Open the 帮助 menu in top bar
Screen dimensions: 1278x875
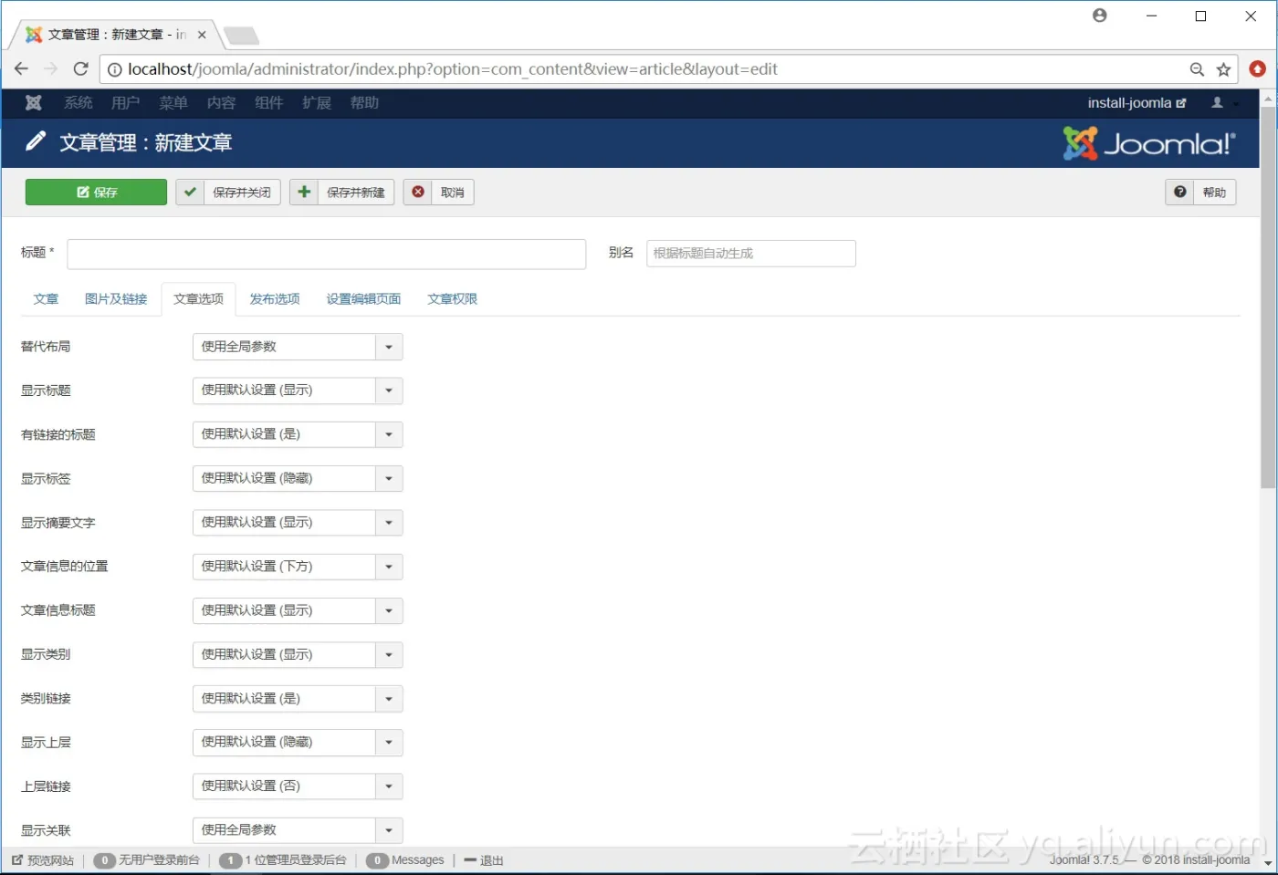pos(364,103)
